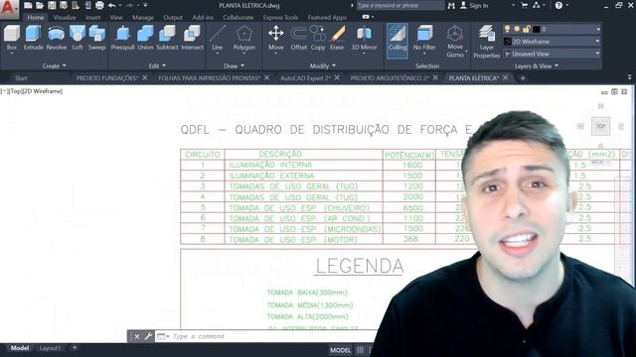Click the Open file folder icon
The image size is (636, 357).
pyautogui.click(x=40, y=6)
